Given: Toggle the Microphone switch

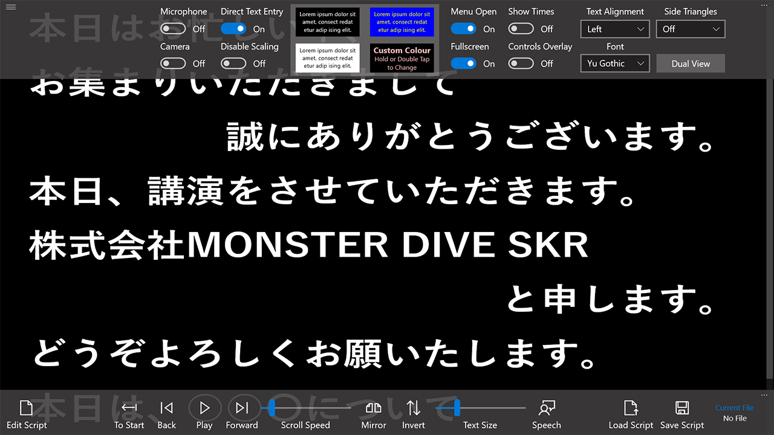Looking at the screenshot, I should pyautogui.click(x=174, y=28).
